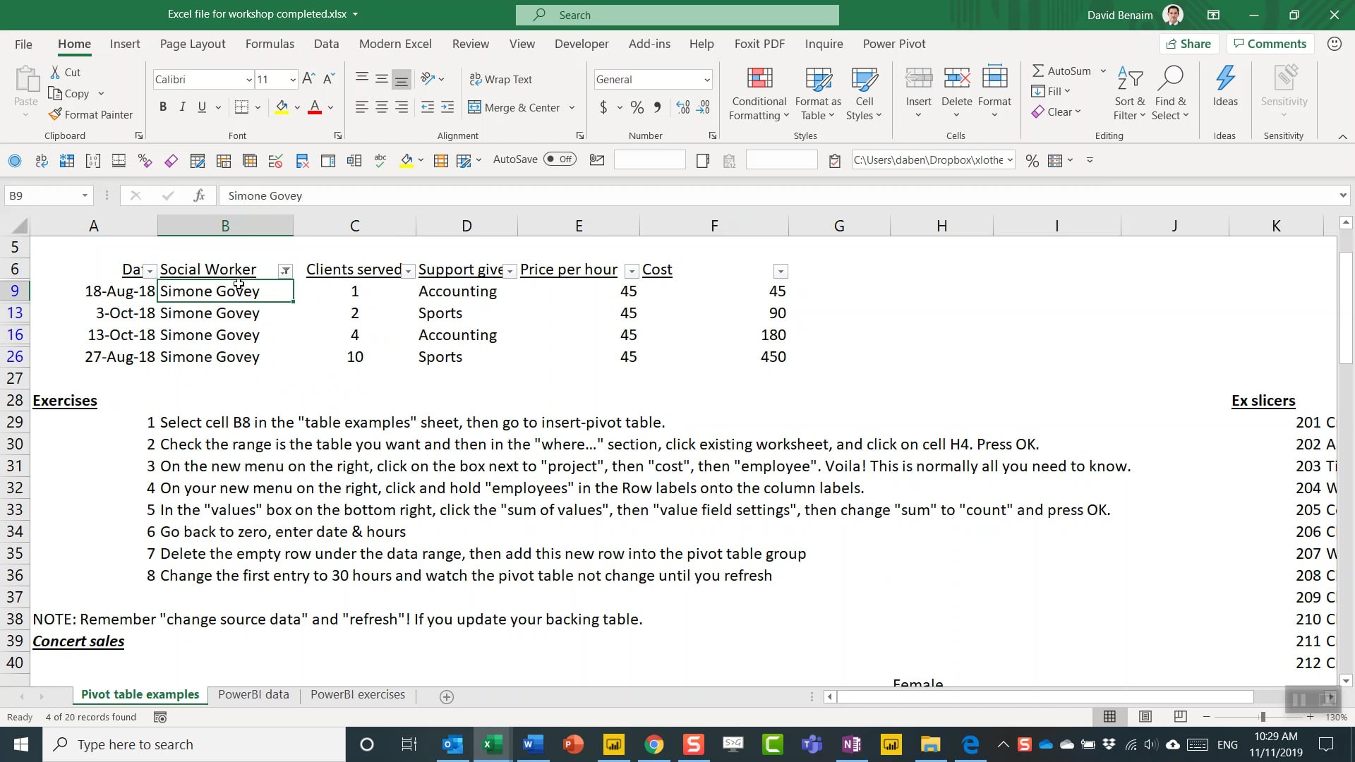The width and height of the screenshot is (1355, 762).
Task: Expand the General number format dropdown
Action: (x=707, y=79)
